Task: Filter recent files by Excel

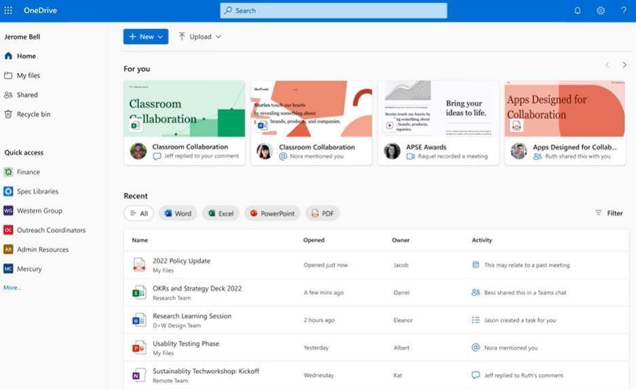Action: [x=221, y=213]
